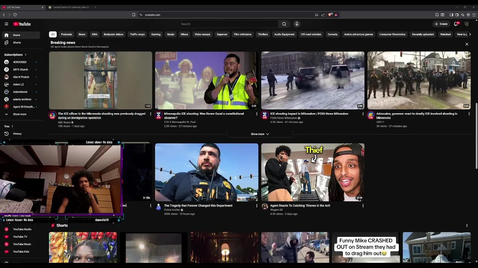The height and width of the screenshot is (268, 478).
Task: Open options for NBC News ICE officer video
Action: click(150, 114)
